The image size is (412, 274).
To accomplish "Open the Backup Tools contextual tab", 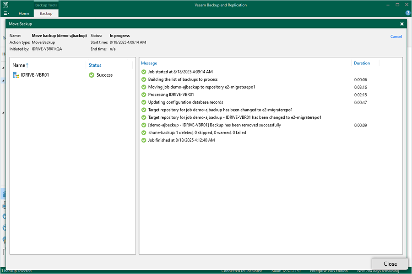I will 46,5.
